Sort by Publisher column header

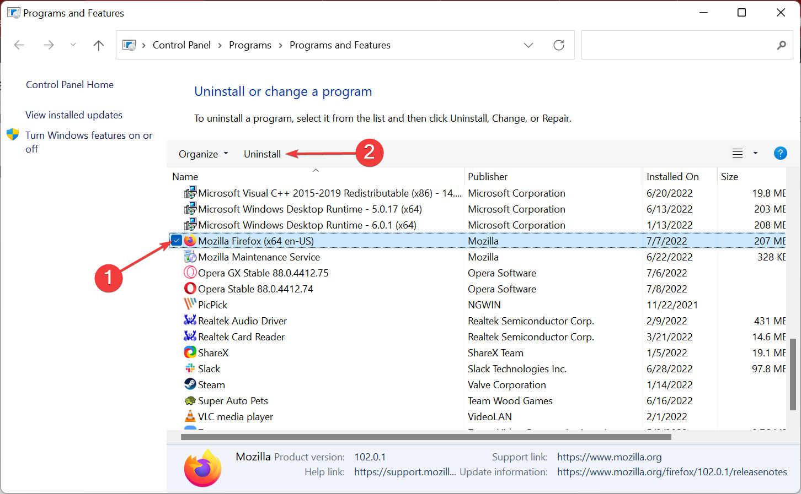[488, 177]
